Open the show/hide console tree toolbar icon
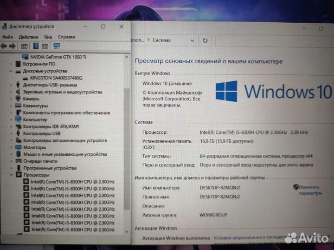The image size is (334, 250). pos(24,46)
